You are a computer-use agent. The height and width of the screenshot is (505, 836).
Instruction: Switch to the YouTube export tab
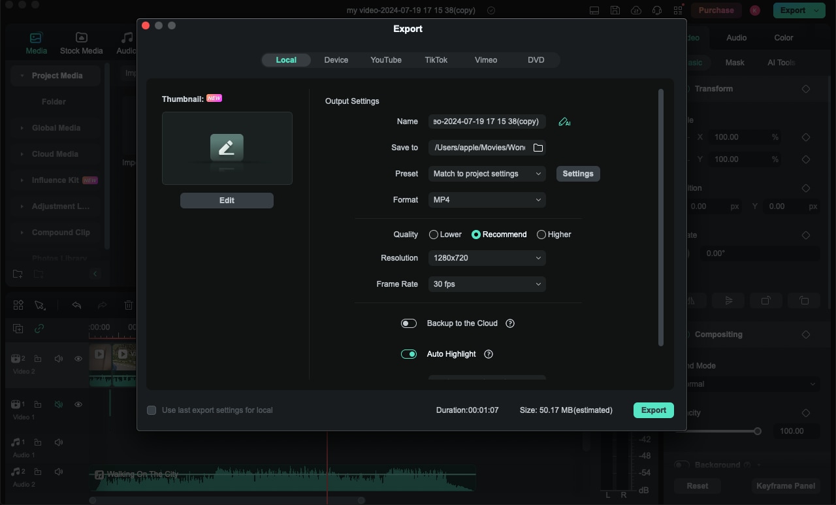point(386,60)
